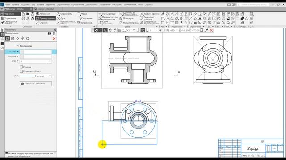286x160 pixels.
Task: Click the command search field in title bar
Action: (x=253, y=5)
